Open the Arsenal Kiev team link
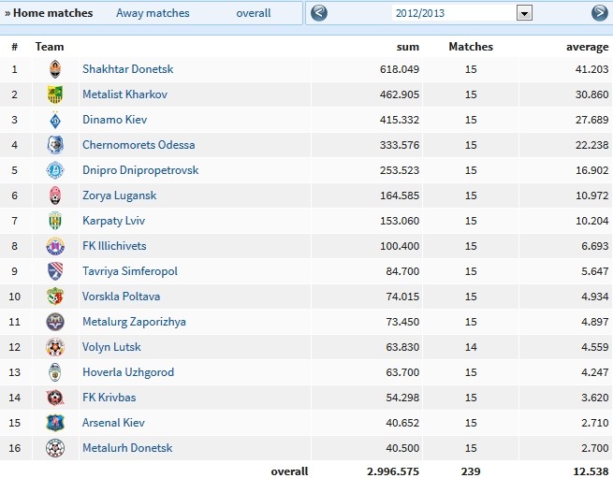The height and width of the screenshot is (478, 613). pyautogui.click(x=113, y=423)
